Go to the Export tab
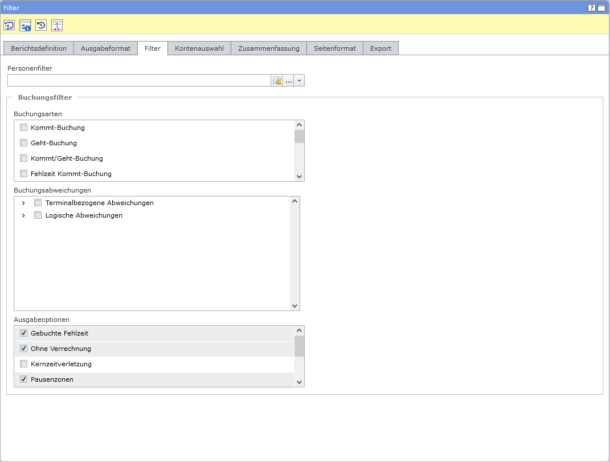 [x=380, y=48]
